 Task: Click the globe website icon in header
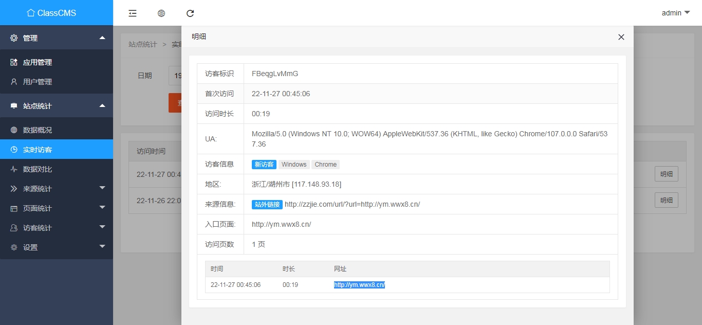(x=161, y=13)
